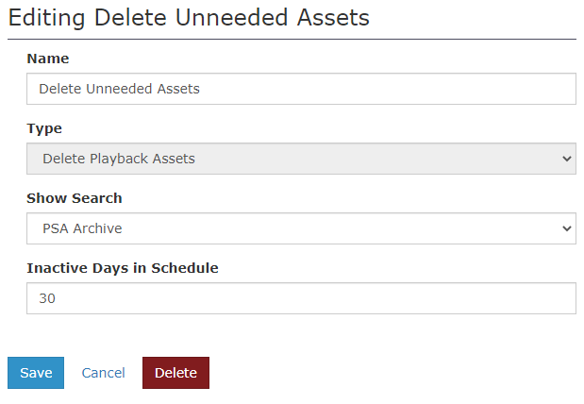Click the Cancel link
The width and height of the screenshot is (584, 404).
[103, 373]
